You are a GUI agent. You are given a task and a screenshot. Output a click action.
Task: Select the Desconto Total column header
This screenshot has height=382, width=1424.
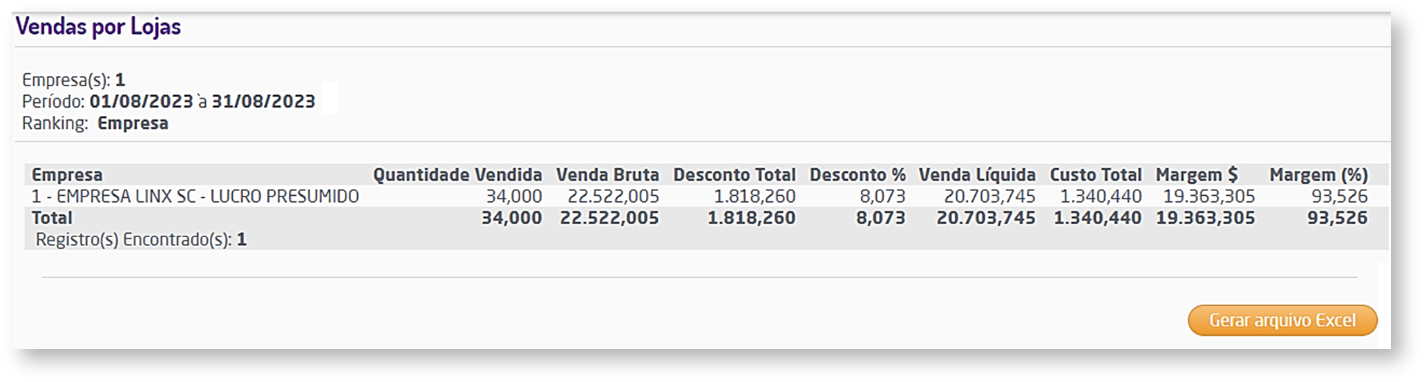pos(734,175)
